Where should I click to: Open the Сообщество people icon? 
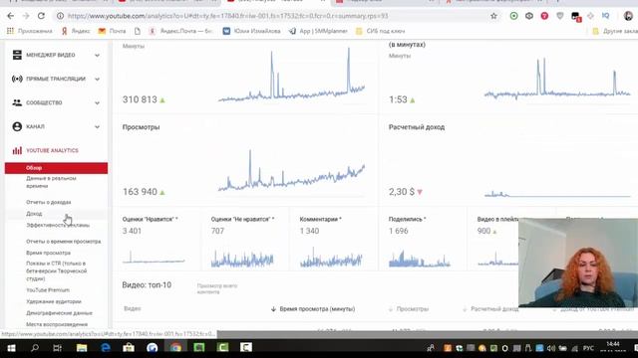[17, 102]
